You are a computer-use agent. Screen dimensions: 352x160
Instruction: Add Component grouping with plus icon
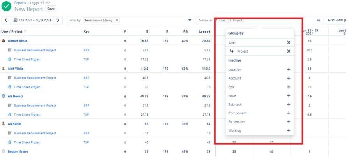click(x=289, y=113)
